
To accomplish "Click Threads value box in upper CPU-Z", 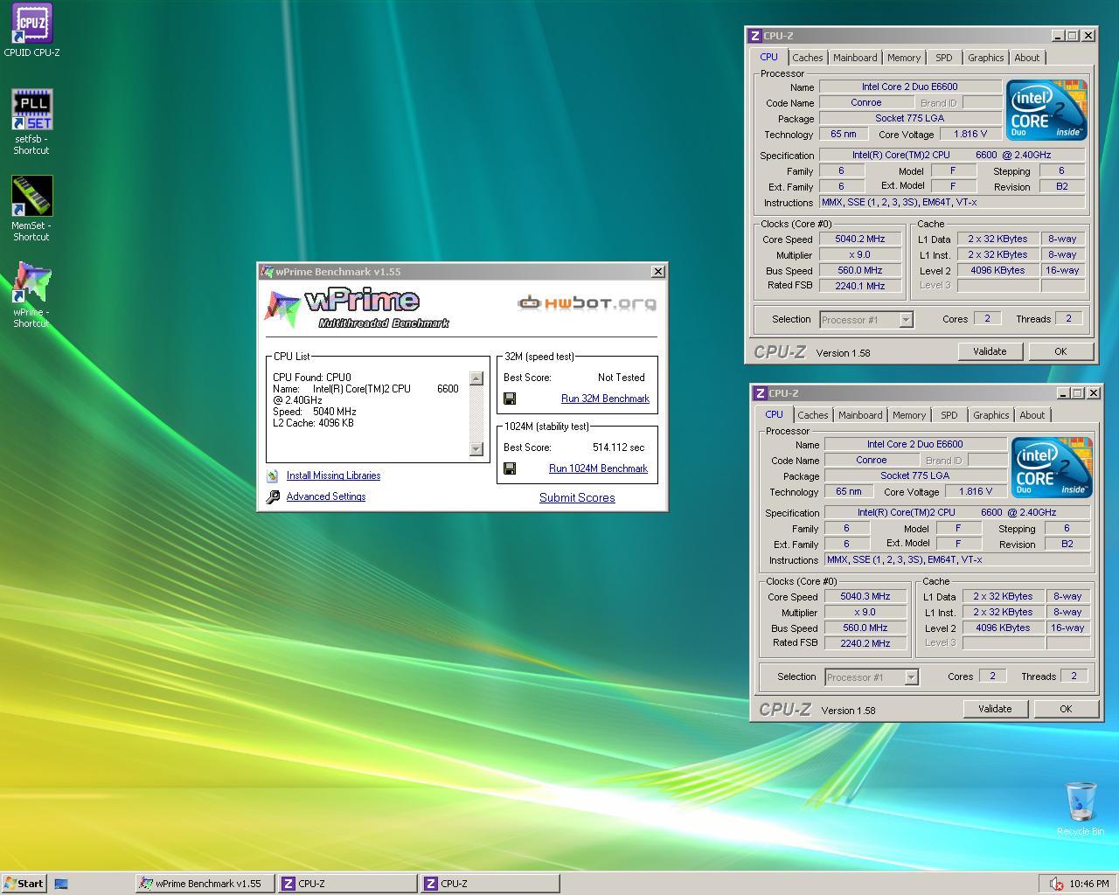I will 1068,318.
